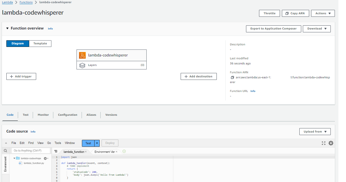Open the Code tab

click(10, 115)
